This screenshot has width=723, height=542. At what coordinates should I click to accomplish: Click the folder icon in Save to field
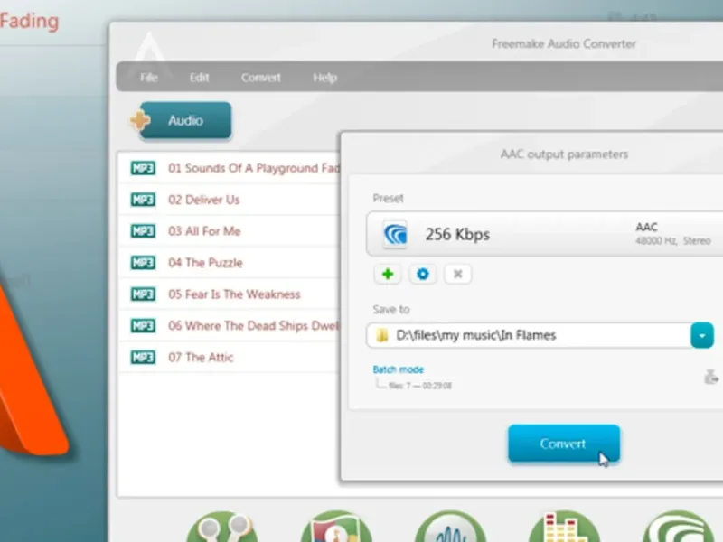tap(381, 335)
